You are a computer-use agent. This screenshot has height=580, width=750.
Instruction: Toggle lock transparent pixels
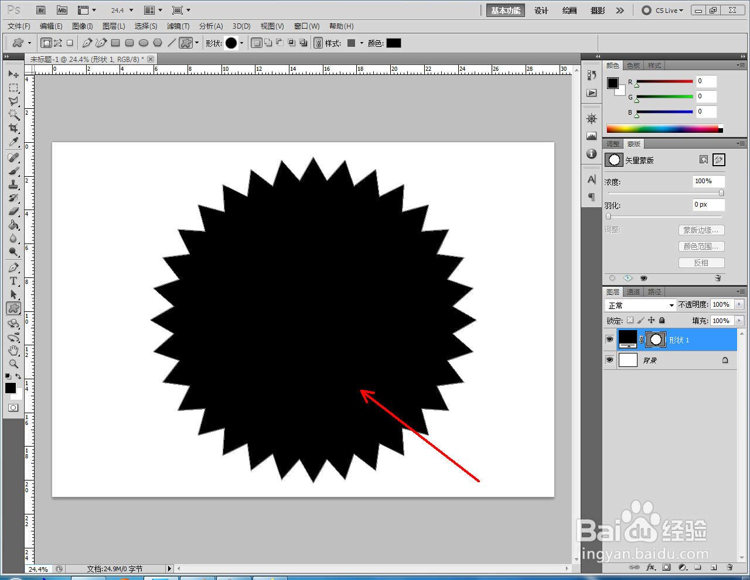pos(630,320)
